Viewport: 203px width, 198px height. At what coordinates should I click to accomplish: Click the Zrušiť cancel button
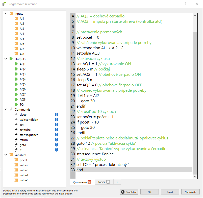[170, 192]
